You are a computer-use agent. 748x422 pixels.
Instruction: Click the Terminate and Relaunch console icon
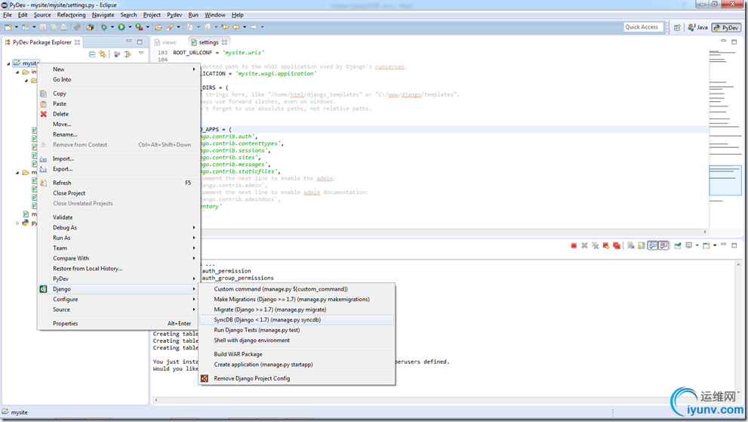coord(606,245)
